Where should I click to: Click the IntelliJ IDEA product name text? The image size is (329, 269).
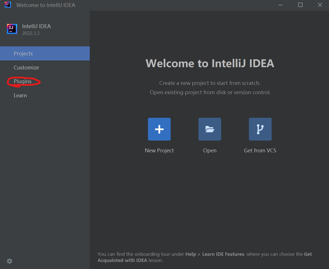(36, 26)
